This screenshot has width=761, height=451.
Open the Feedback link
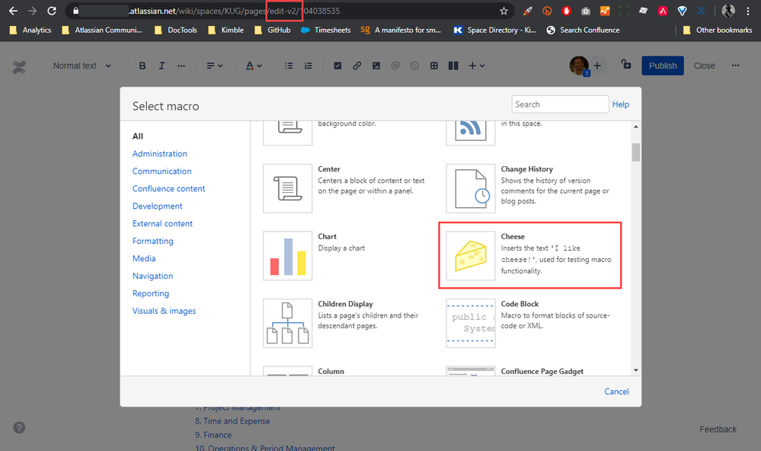pos(718,430)
